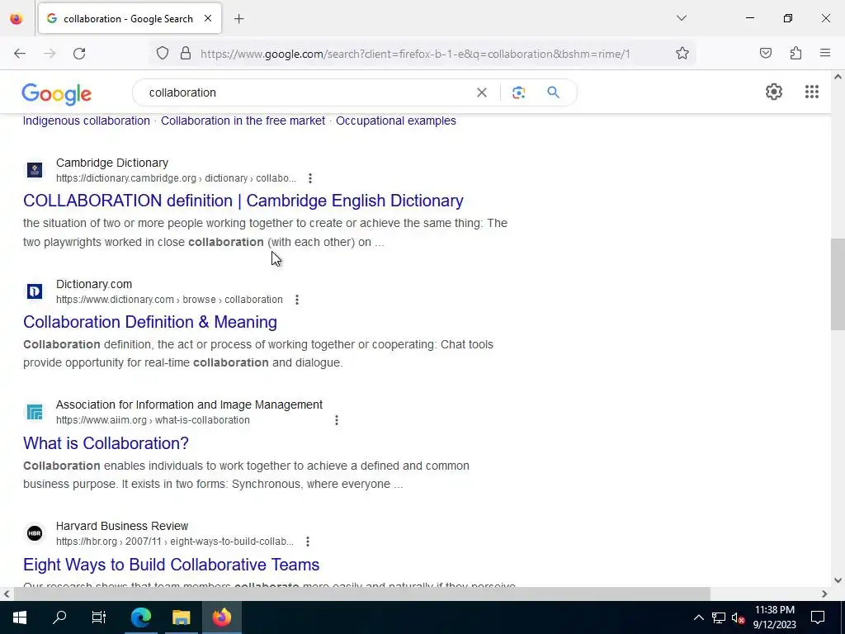Open the Indigenous collaboration link
This screenshot has height=634, width=845.
point(86,121)
